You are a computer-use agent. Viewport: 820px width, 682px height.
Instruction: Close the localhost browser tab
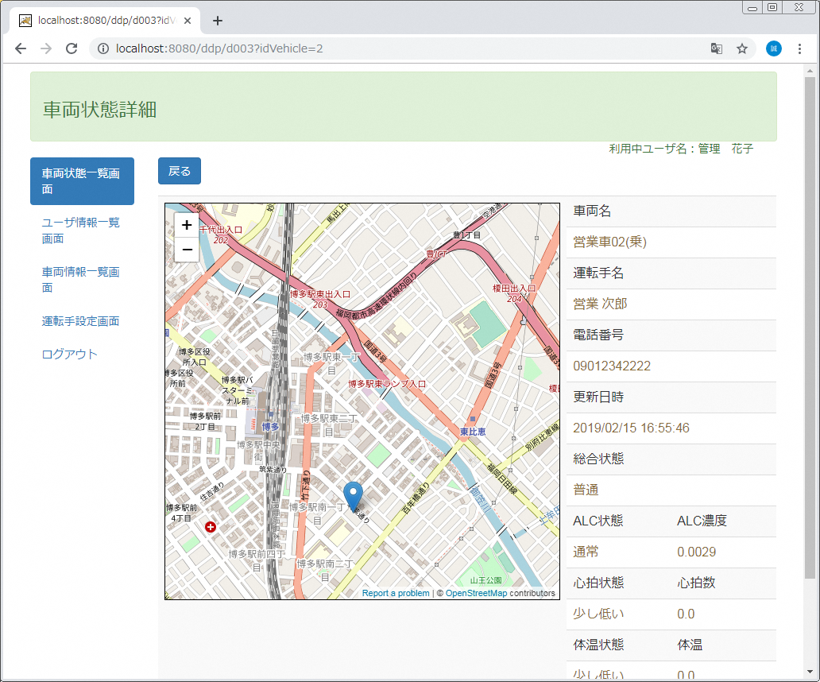click(188, 21)
